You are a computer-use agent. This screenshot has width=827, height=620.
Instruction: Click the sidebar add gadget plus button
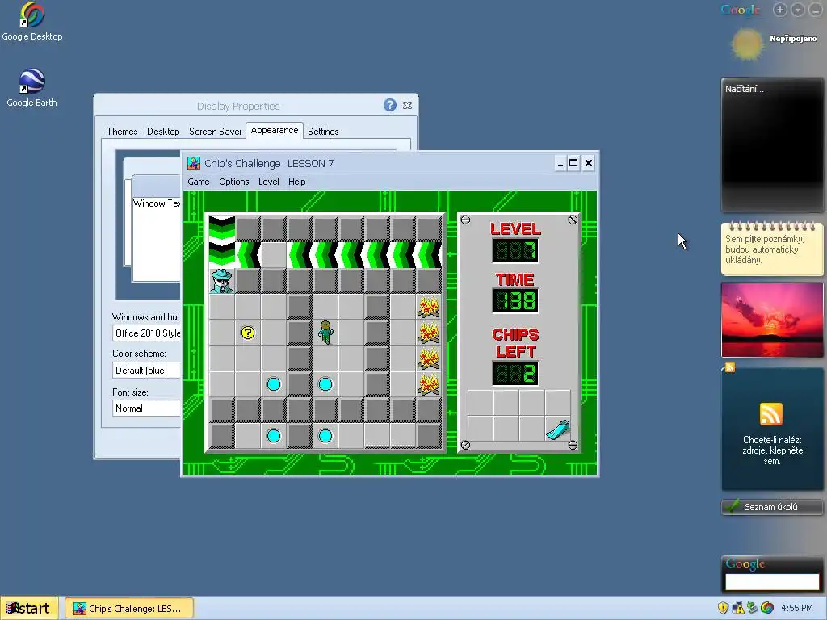780,10
